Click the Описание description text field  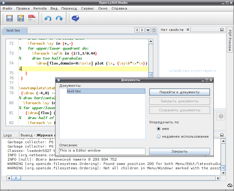[x=103, y=151]
